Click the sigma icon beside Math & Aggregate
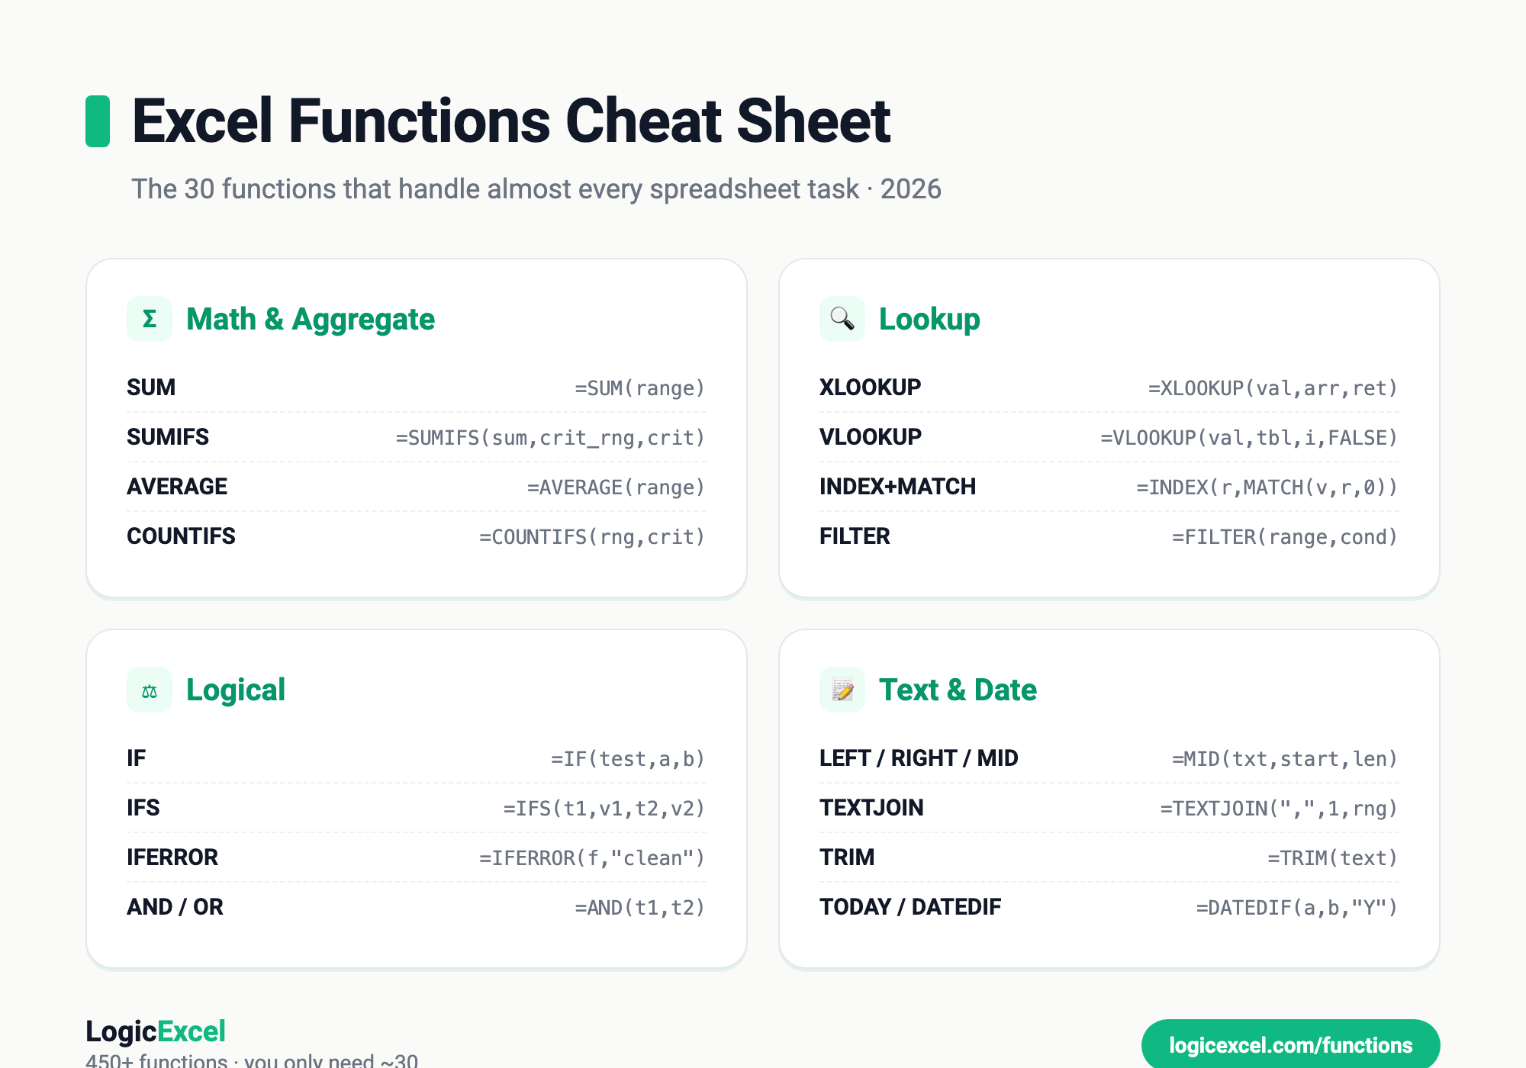 point(150,319)
